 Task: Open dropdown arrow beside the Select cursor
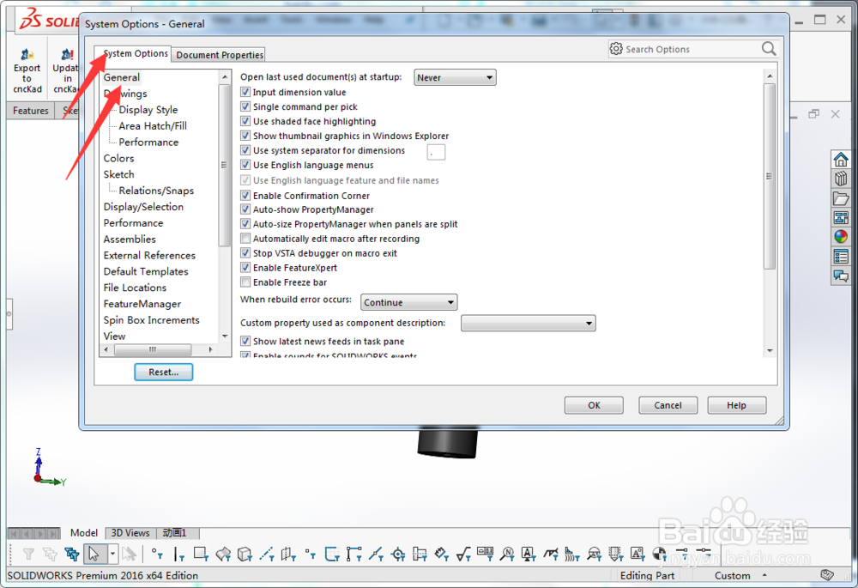click(112, 554)
